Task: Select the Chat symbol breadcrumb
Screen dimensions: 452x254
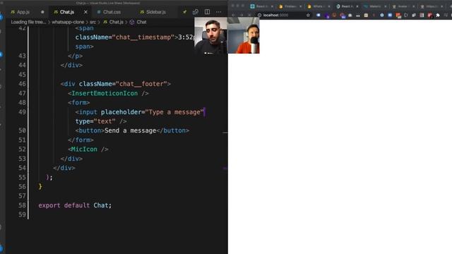Action: [x=138, y=22]
